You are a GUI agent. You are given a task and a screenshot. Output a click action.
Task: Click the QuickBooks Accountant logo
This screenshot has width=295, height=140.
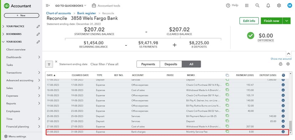coord(17,6)
